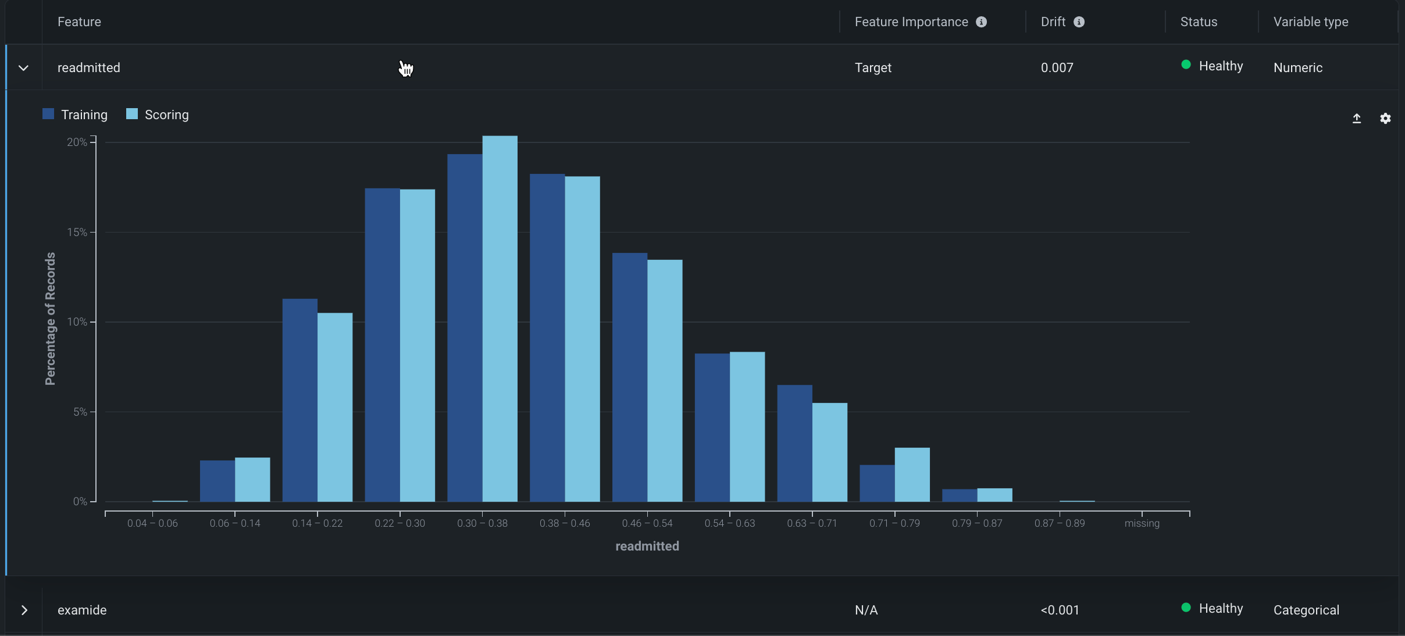Toggle the Scoring legend swatch
Viewport: 1405px width, 636px height.
pyautogui.click(x=132, y=114)
